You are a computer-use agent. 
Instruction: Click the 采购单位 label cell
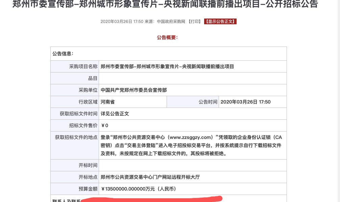tap(75, 90)
